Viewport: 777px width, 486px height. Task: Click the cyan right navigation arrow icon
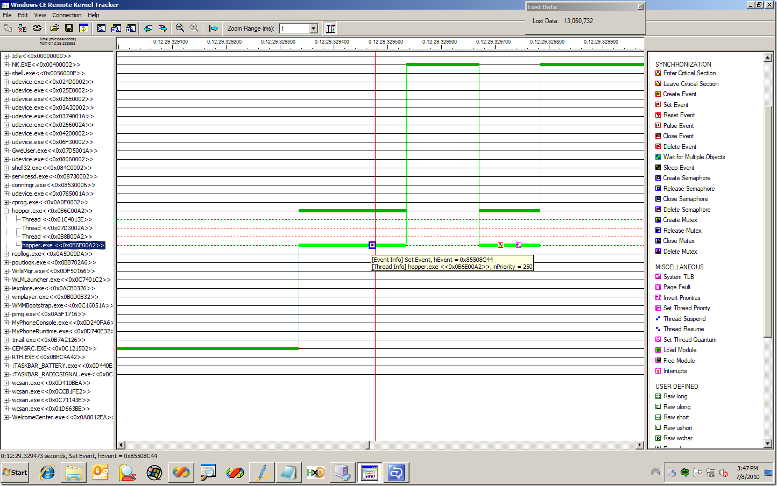click(163, 28)
